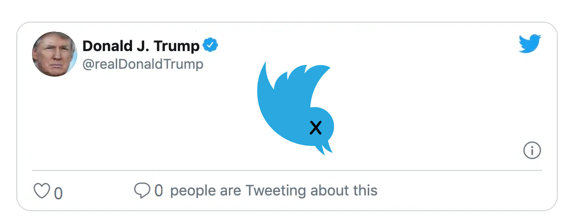Click the verified checkmark badge beside the name

211,46
